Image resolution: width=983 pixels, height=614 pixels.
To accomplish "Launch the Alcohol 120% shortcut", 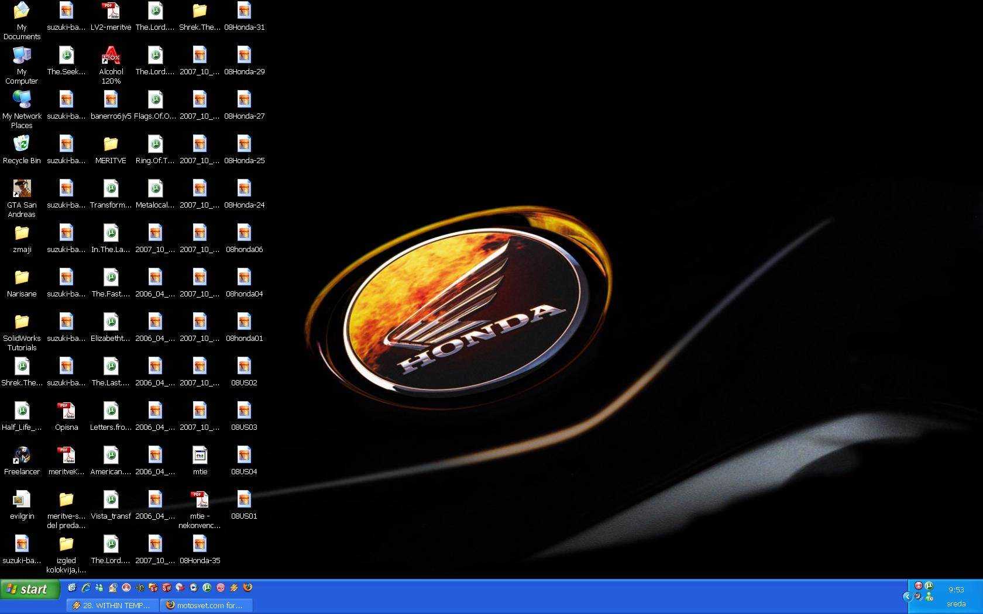I will point(111,65).
